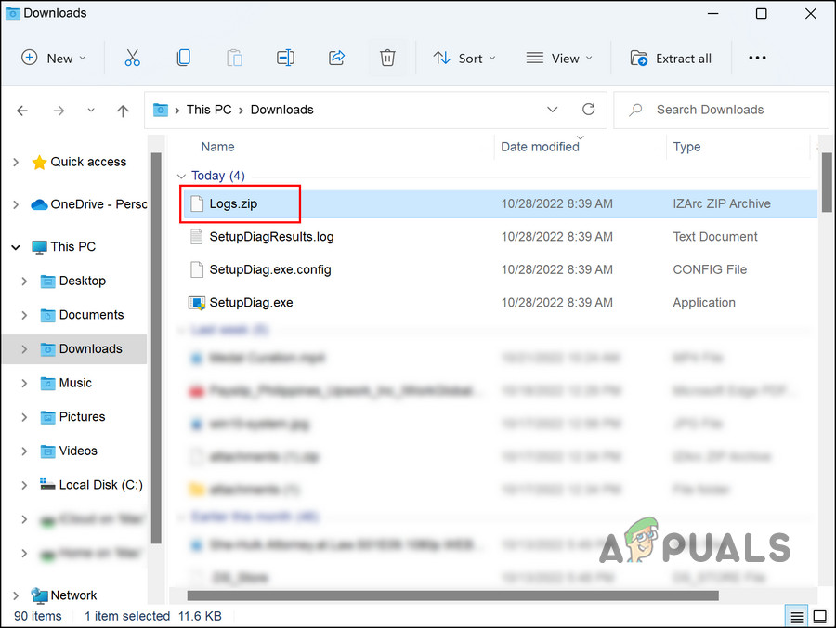Click This PC in breadcrumb path
Screen dimensions: 836x628
click(209, 110)
